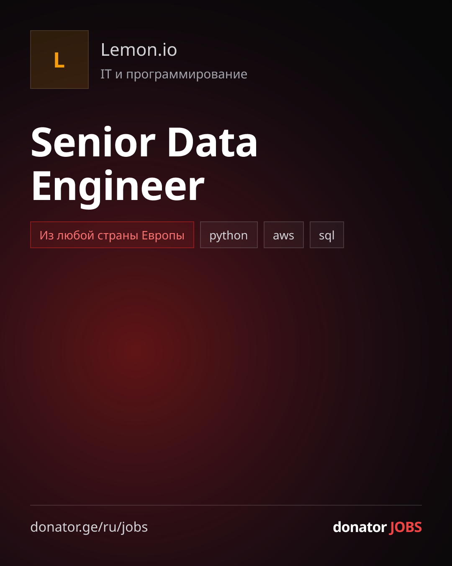Select the python skill tag
This screenshot has width=452, height=566.
pyautogui.click(x=229, y=235)
